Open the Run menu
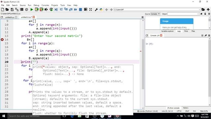This screenshot has height=119, width=211. [x=29, y=5]
